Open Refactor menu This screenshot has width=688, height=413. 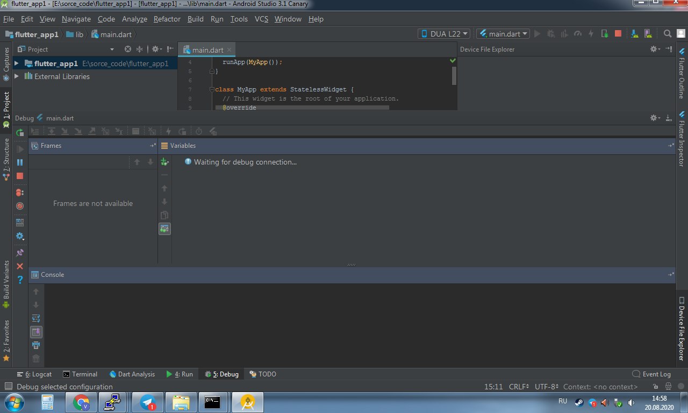point(167,19)
